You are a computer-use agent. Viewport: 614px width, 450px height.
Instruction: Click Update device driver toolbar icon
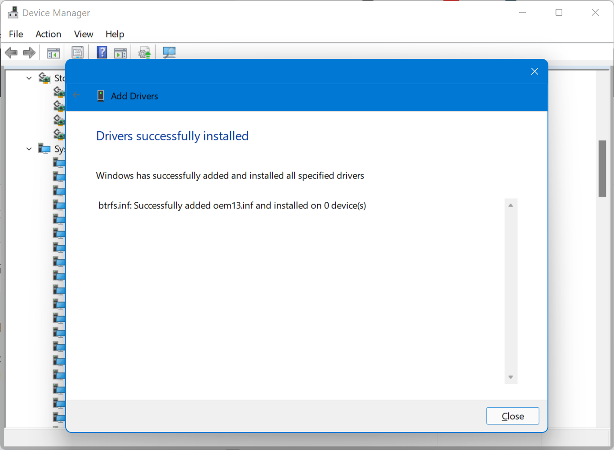[x=144, y=53]
